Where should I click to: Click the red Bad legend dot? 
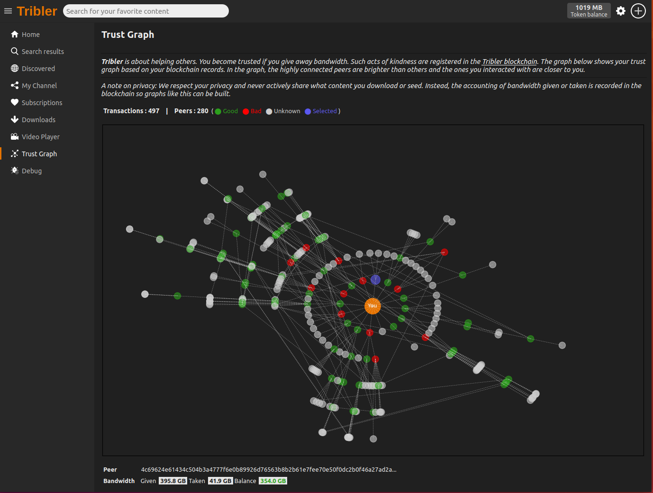[245, 112]
